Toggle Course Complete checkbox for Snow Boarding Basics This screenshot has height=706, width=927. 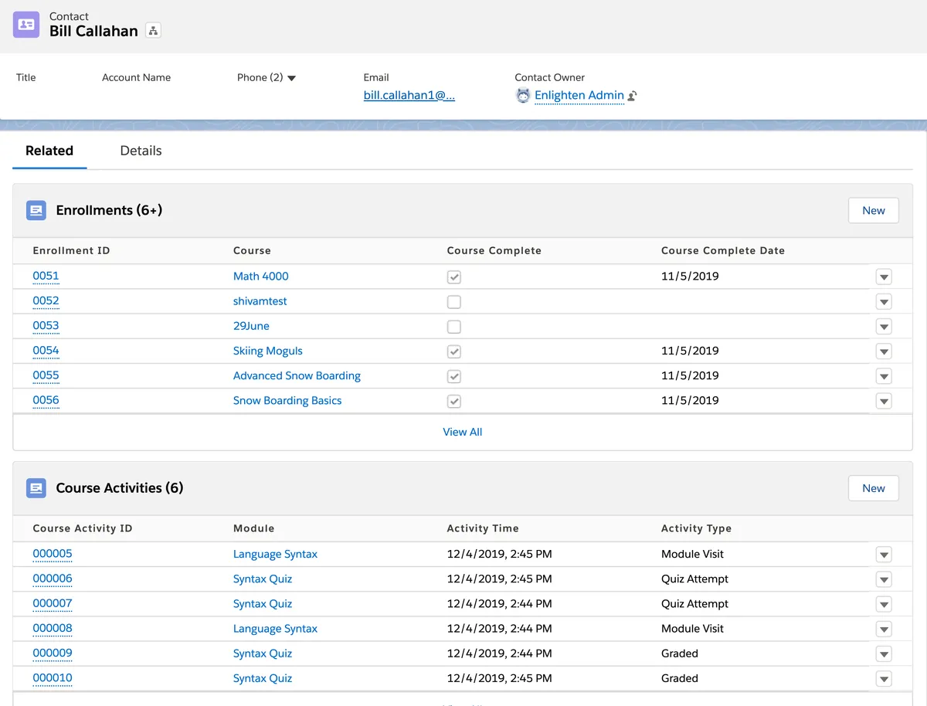point(454,401)
